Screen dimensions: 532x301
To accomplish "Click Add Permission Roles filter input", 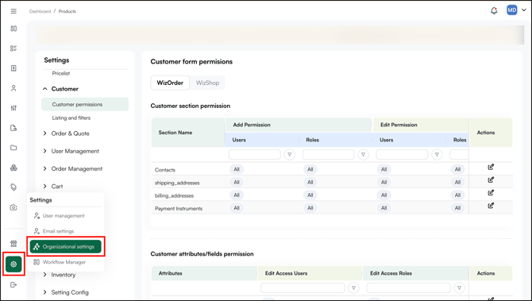I will [328, 154].
